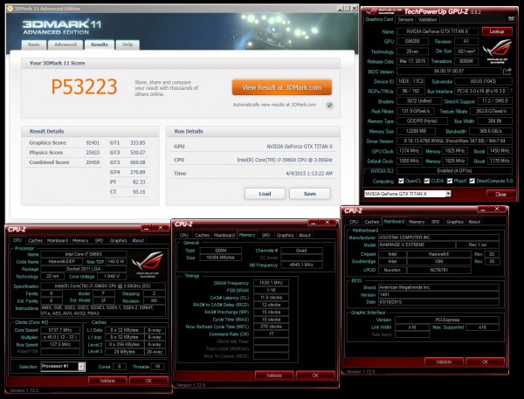Click the Time value 4/4/2015 1:13:22 AM
The image size is (524, 399).
coord(309,174)
